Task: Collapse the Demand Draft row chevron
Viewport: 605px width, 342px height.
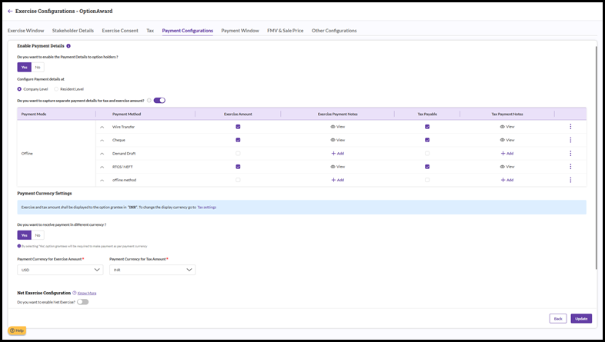Action: click(x=102, y=153)
